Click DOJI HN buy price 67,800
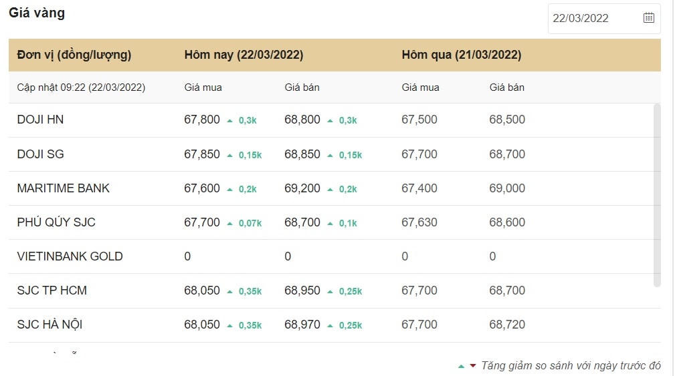Screen dimensions: 679x376 click(x=202, y=120)
